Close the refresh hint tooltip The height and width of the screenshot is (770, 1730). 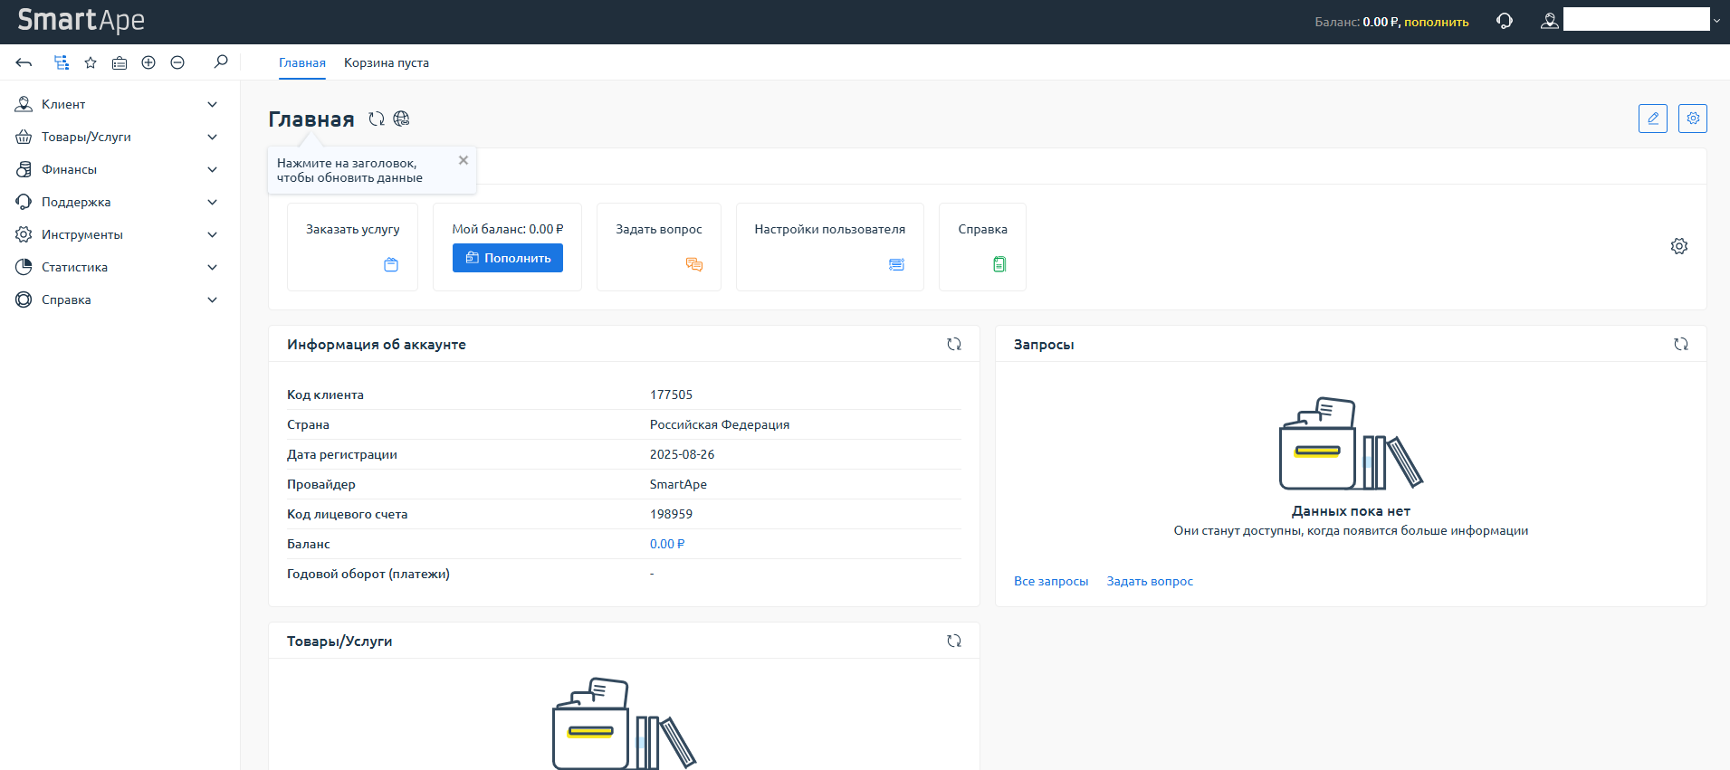pos(464,160)
